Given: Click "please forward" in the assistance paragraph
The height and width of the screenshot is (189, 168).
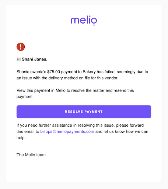Looking at the screenshot, I should pyautogui.click(x=130, y=125).
